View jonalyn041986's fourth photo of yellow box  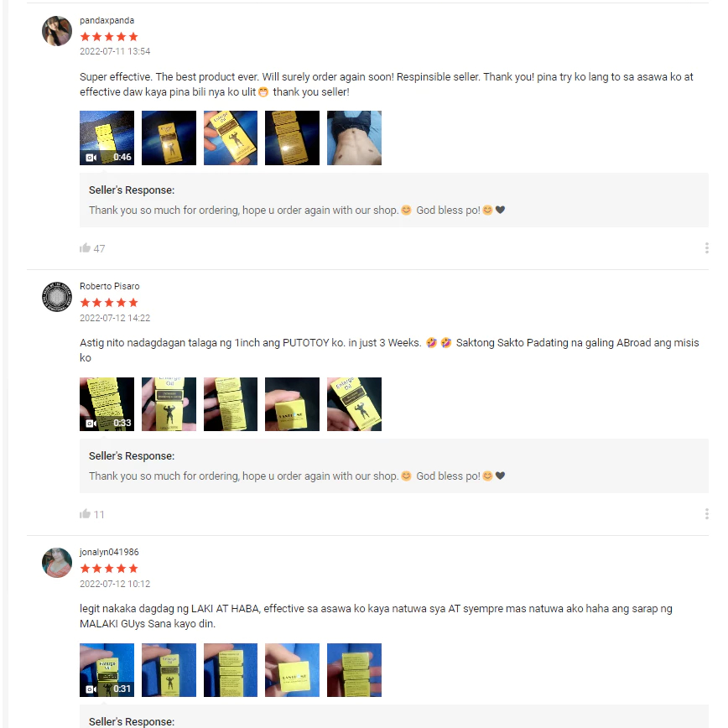pos(292,670)
